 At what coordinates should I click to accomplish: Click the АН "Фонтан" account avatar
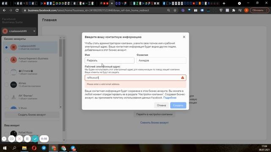[x=14, y=97]
